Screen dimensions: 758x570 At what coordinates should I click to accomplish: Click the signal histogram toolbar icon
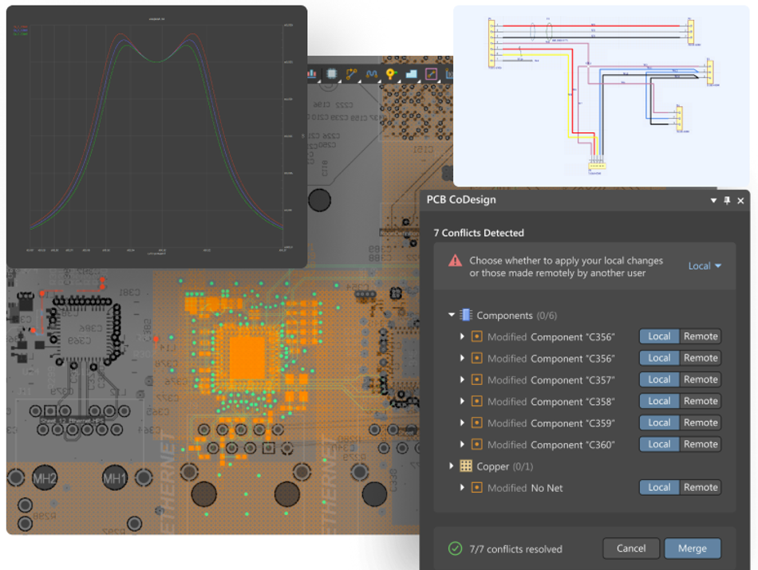click(310, 73)
